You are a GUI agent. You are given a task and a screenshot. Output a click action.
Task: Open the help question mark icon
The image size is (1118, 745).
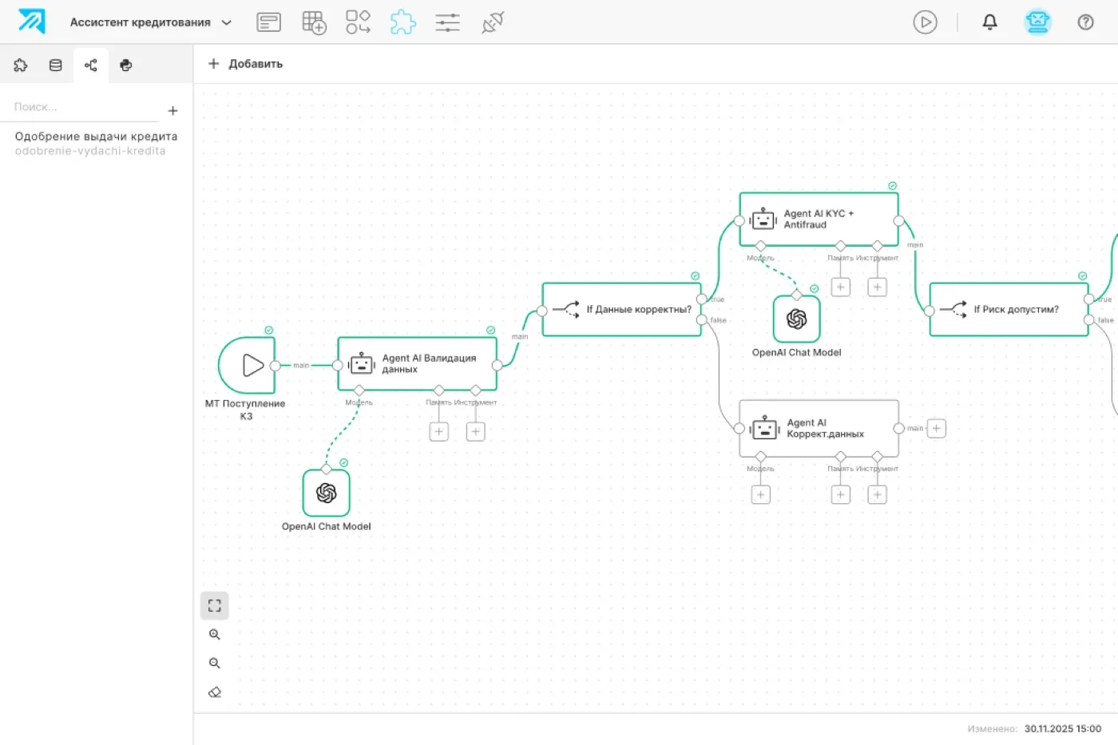1085,22
